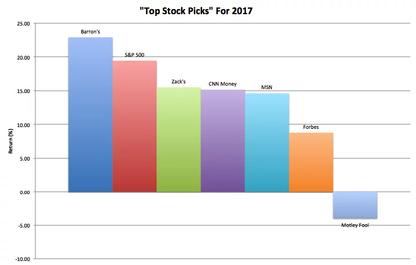416x265 pixels.
Task: Click the Barron's data label
Action: coord(90,31)
